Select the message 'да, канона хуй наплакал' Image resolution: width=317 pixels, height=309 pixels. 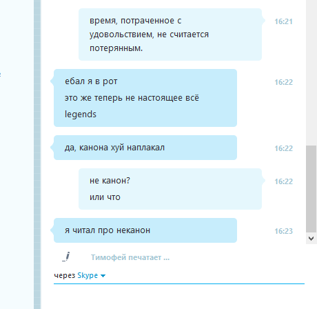(145, 148)
